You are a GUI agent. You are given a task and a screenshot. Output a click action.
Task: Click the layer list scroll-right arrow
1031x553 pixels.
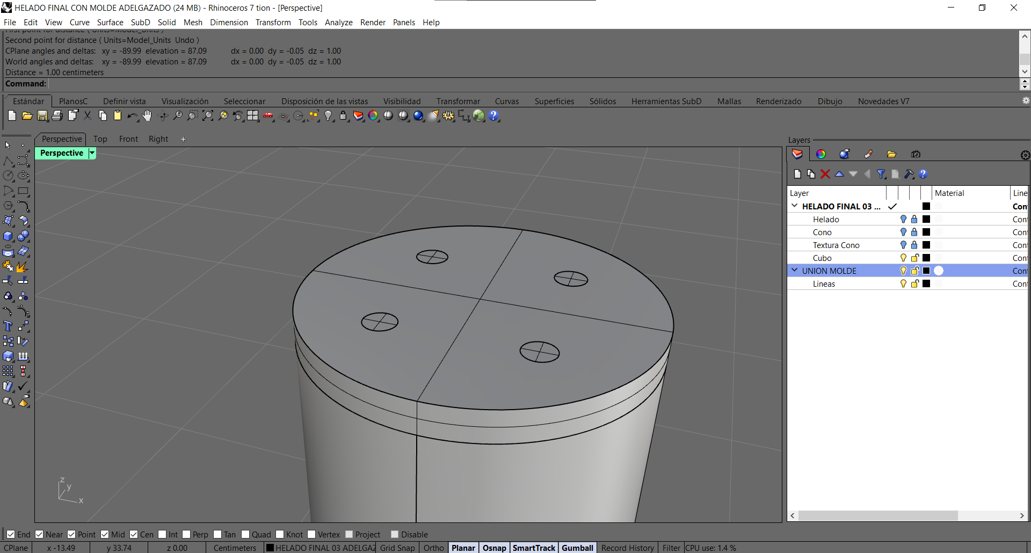(x=1022, y=515)
